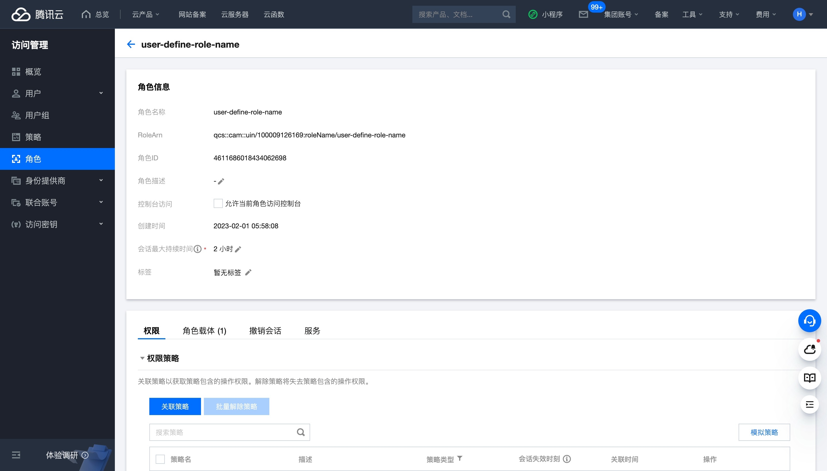Viewport: 827px width, 471px height.
Task: Collapse the sidebar with bottom-left icon
Action: (16, 455)
